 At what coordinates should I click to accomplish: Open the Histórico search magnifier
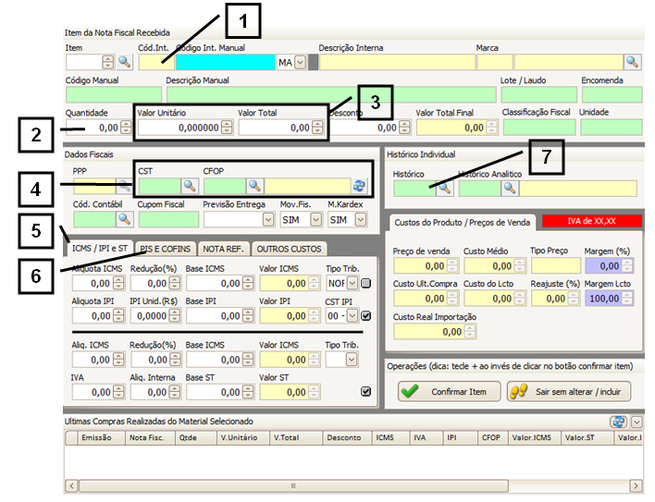pyautogui.click(x=444, y=188)
